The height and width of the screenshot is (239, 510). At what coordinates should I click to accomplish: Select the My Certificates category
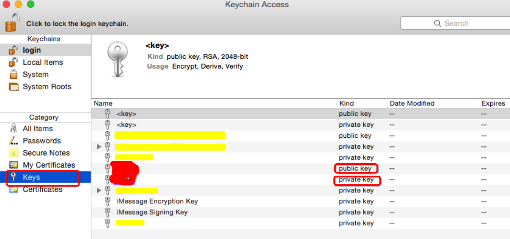49,165
